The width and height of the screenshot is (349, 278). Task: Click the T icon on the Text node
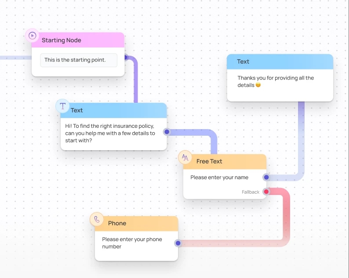tap(62, 106)
